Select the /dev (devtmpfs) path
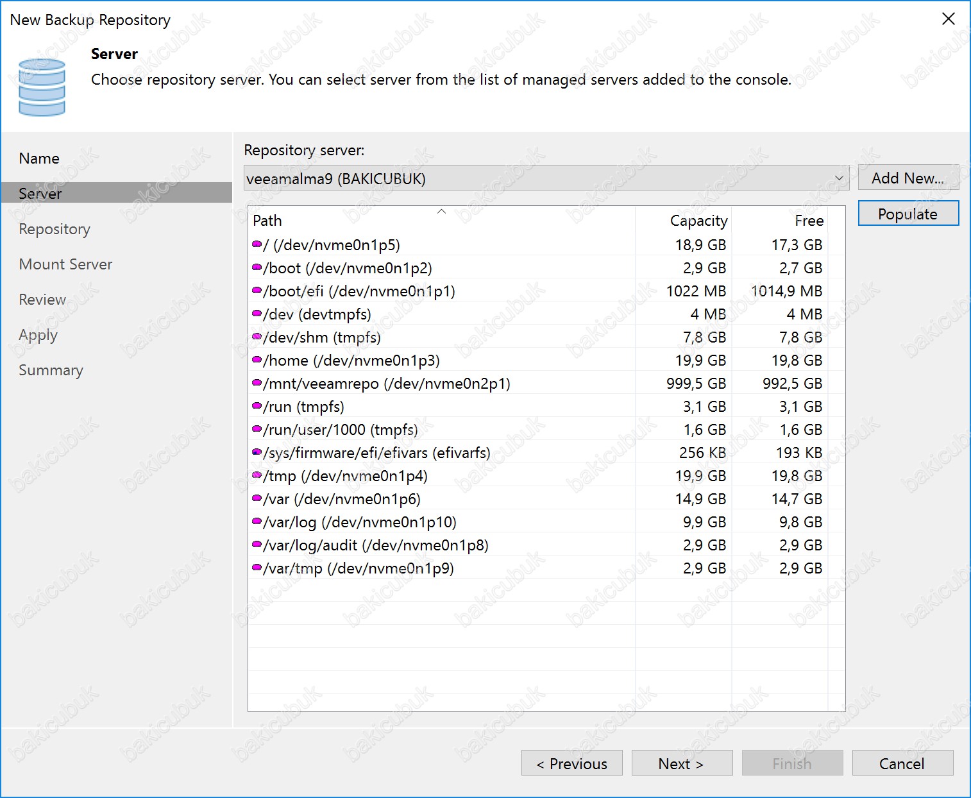The width and height of the screenshot is (971, 798). click(317, 314)
